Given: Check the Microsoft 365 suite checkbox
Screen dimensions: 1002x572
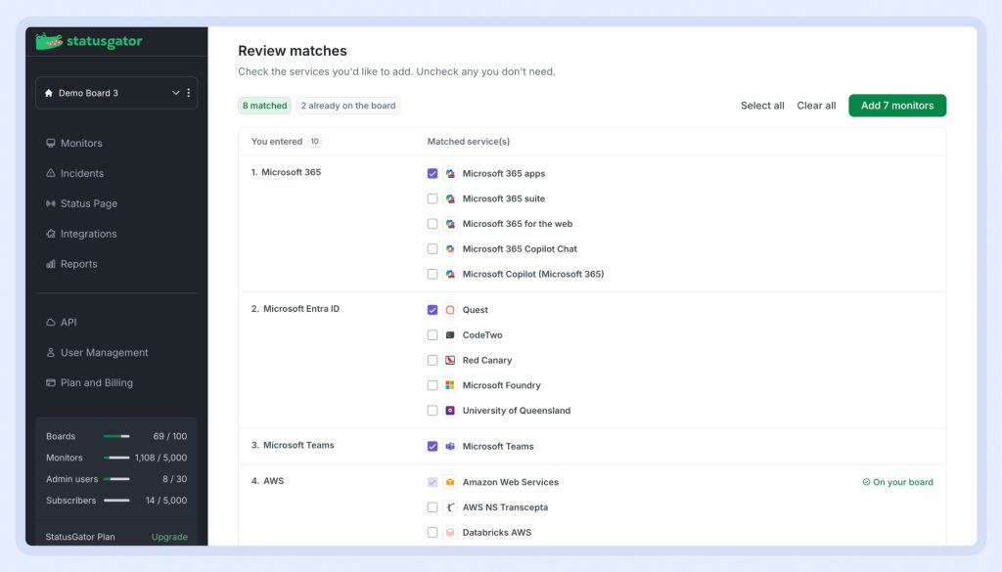Looking at the screenshot, I should (433, 198).
